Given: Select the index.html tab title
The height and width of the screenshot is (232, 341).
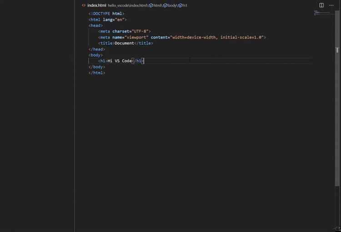Looking at the screenshot, I should [97, 5].
